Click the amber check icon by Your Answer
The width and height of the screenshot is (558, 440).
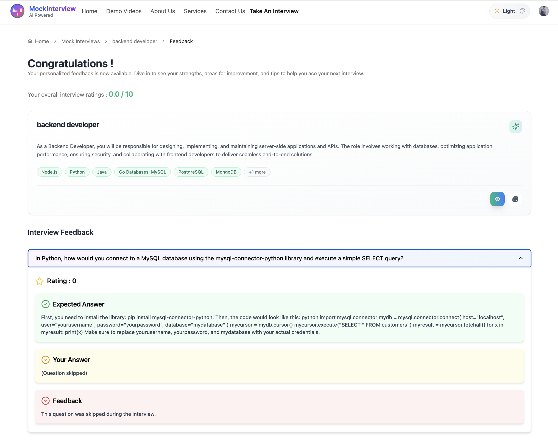[x=45, y=360]
